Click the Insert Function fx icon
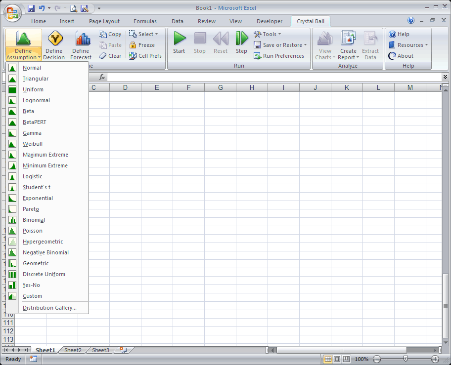Image resolution: width=451 pixels, height=365 pixels. [102, 77]
